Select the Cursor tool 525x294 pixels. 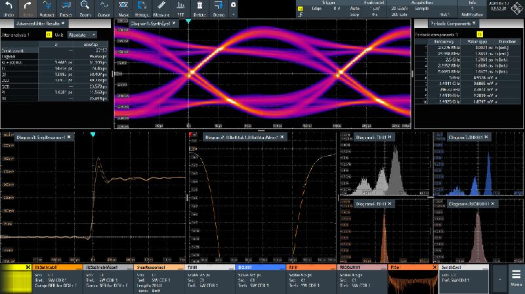[x=104, y=9]
